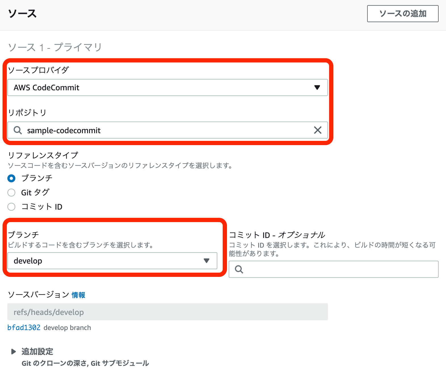
Task: Click the コミット ID search input field
Action: tap(334, 269)
